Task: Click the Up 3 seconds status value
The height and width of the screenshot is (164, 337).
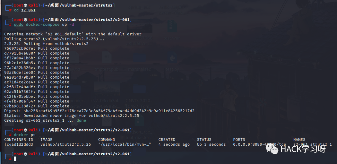Action: [x=211, y=144]
